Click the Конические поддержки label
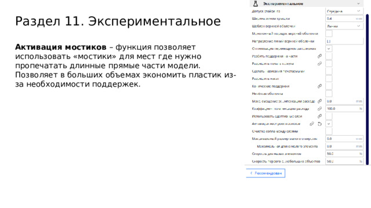This screenshot has height=208, width=371. (271, 86)
